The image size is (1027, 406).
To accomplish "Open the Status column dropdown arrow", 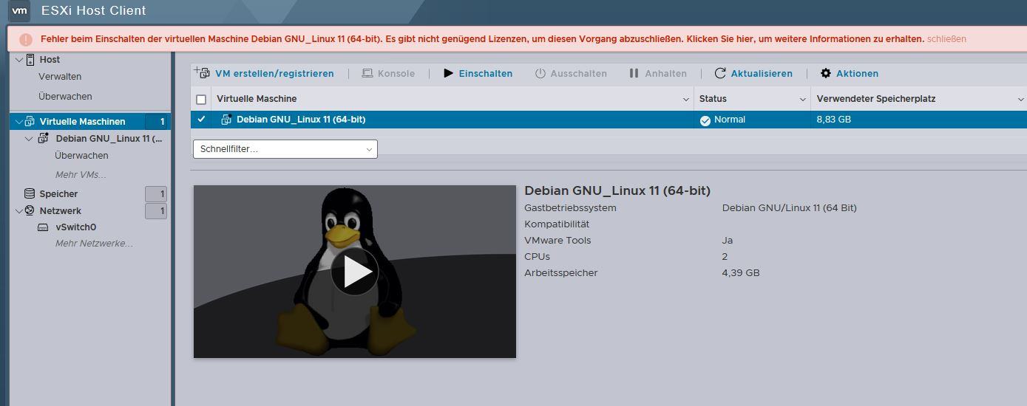I will [x=803, y=100].
